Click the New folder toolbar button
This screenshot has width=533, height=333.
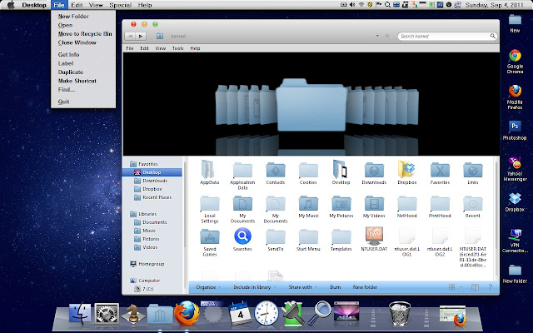click(365, 286)
